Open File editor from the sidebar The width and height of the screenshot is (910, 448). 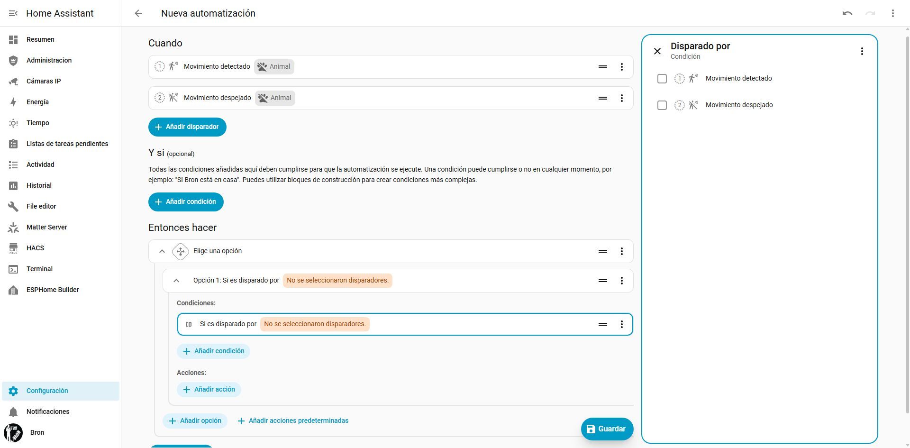pyautogui.click(x=61, y=206)
